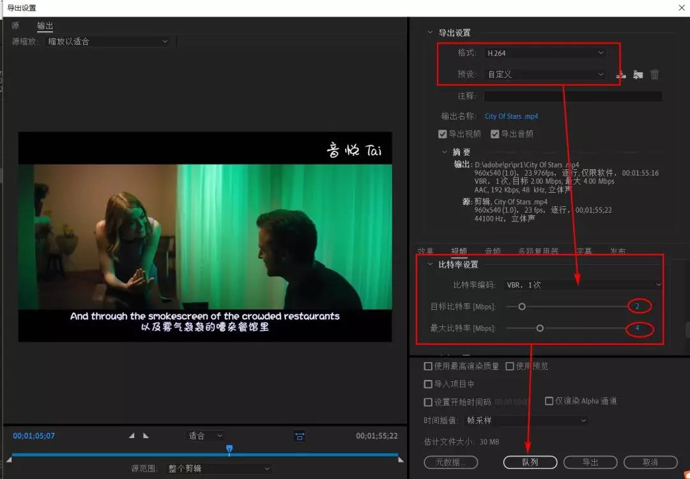
Task: Set the out point marker button
Action: (x=146, y=436)
